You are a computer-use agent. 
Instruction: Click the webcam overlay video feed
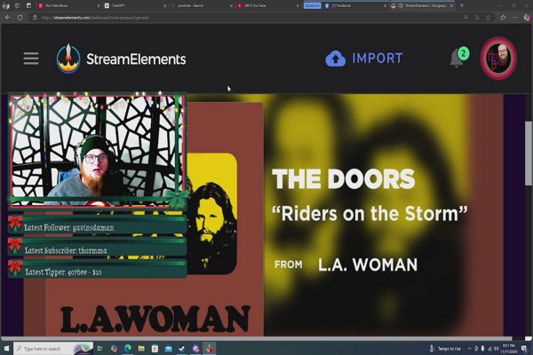pos(98,150)
